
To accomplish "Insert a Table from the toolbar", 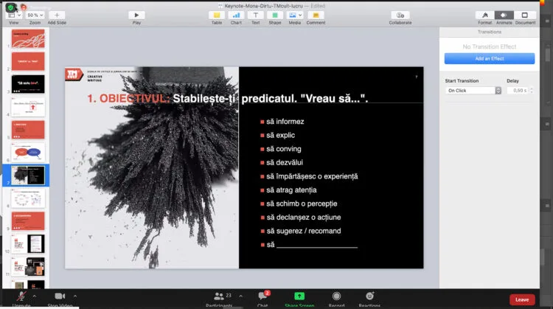I will 217,15.
